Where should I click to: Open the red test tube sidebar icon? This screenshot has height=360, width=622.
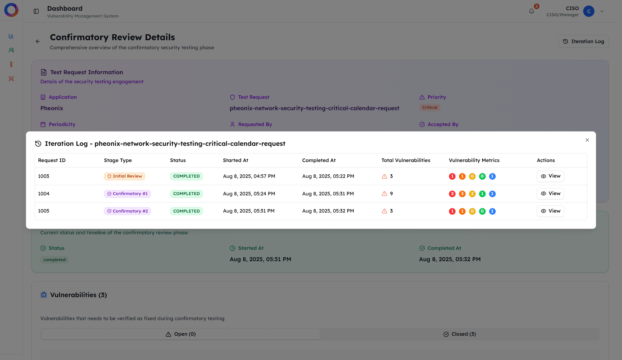click(x=11, y=64)
